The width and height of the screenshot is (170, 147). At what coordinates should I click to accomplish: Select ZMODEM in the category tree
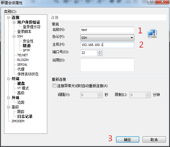click(18, 121)
